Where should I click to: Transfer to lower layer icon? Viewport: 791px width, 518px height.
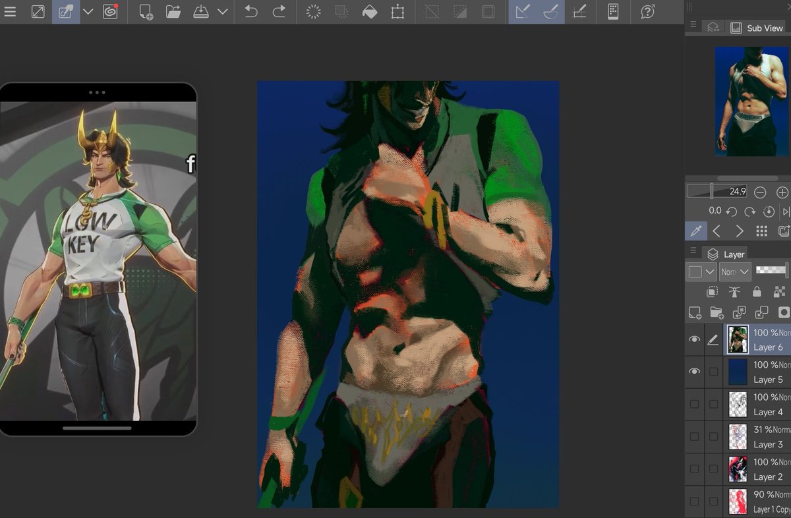(739, 312)
